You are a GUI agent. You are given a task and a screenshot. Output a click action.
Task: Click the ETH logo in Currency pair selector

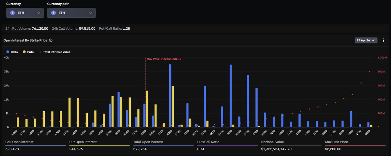[x=53, y=13]
